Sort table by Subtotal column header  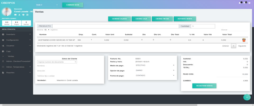[129, 35]
